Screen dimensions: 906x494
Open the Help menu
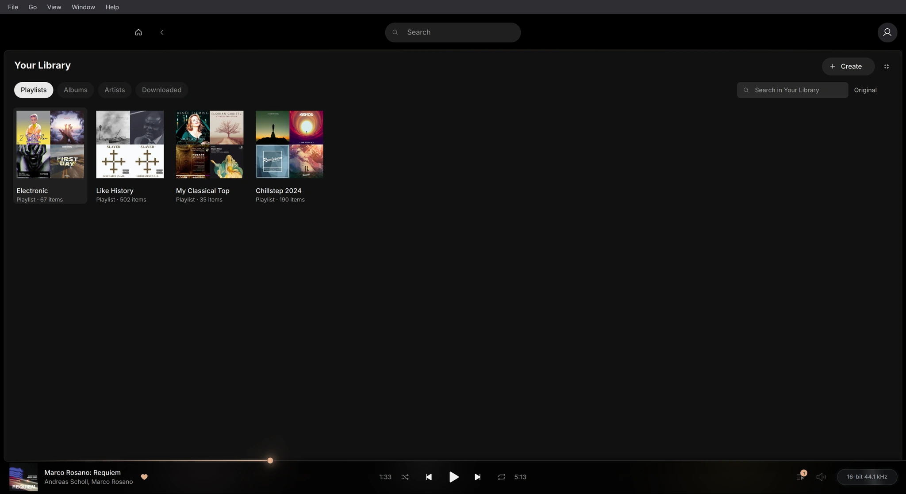click(x=112, y=7)
